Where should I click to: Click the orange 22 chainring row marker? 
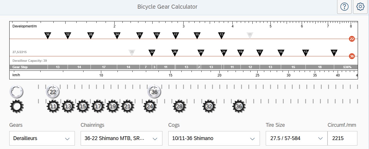(x=352, y=39)
